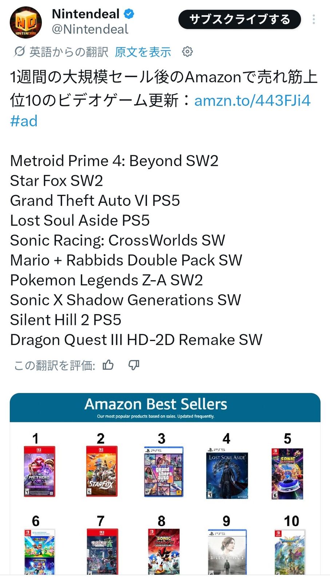330x583 pixels.
Task: Tap the Lost Soul Aside cover
Action: coord(227,473)
